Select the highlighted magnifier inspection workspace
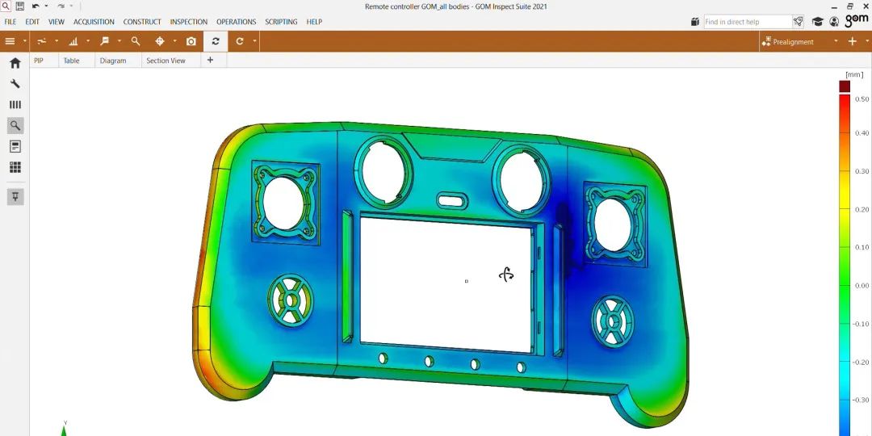Viewport: 872px width, 436px height. tap(15, 126)
